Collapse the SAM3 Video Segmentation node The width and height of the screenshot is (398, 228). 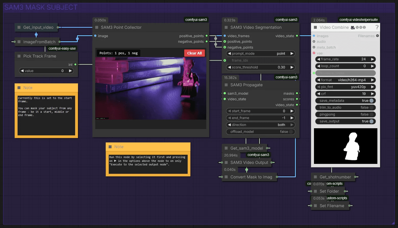click(226, 27)
